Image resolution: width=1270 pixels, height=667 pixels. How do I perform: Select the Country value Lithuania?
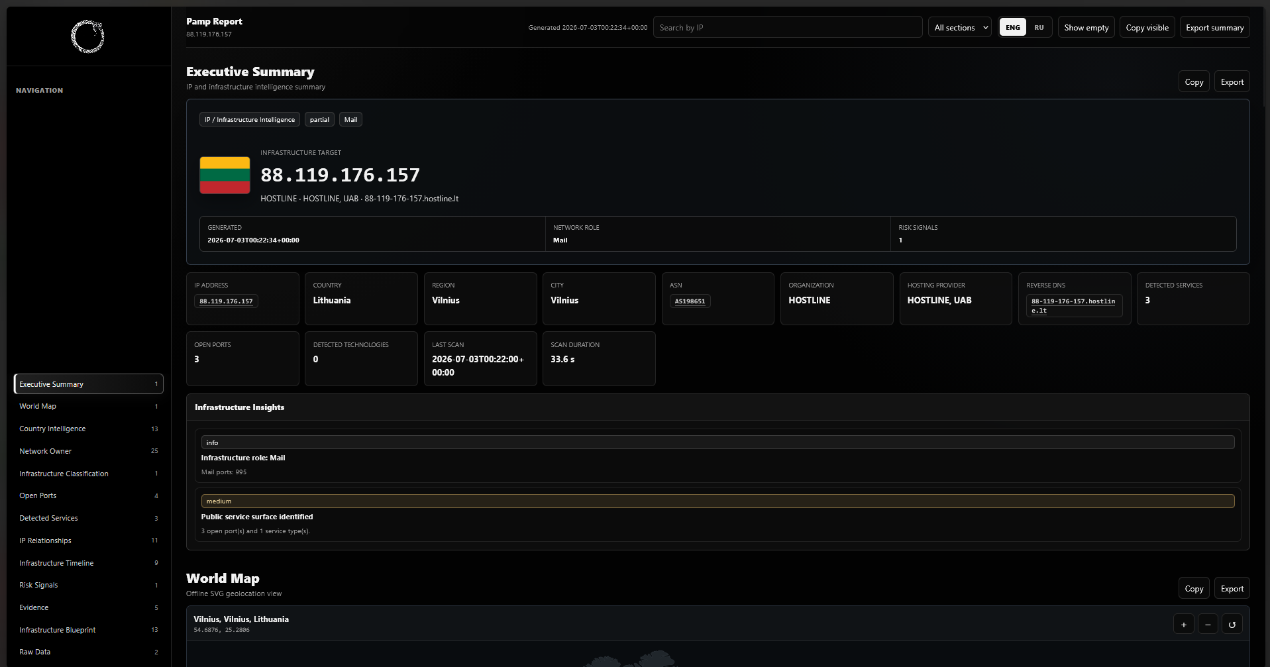(x=332, y=300)
